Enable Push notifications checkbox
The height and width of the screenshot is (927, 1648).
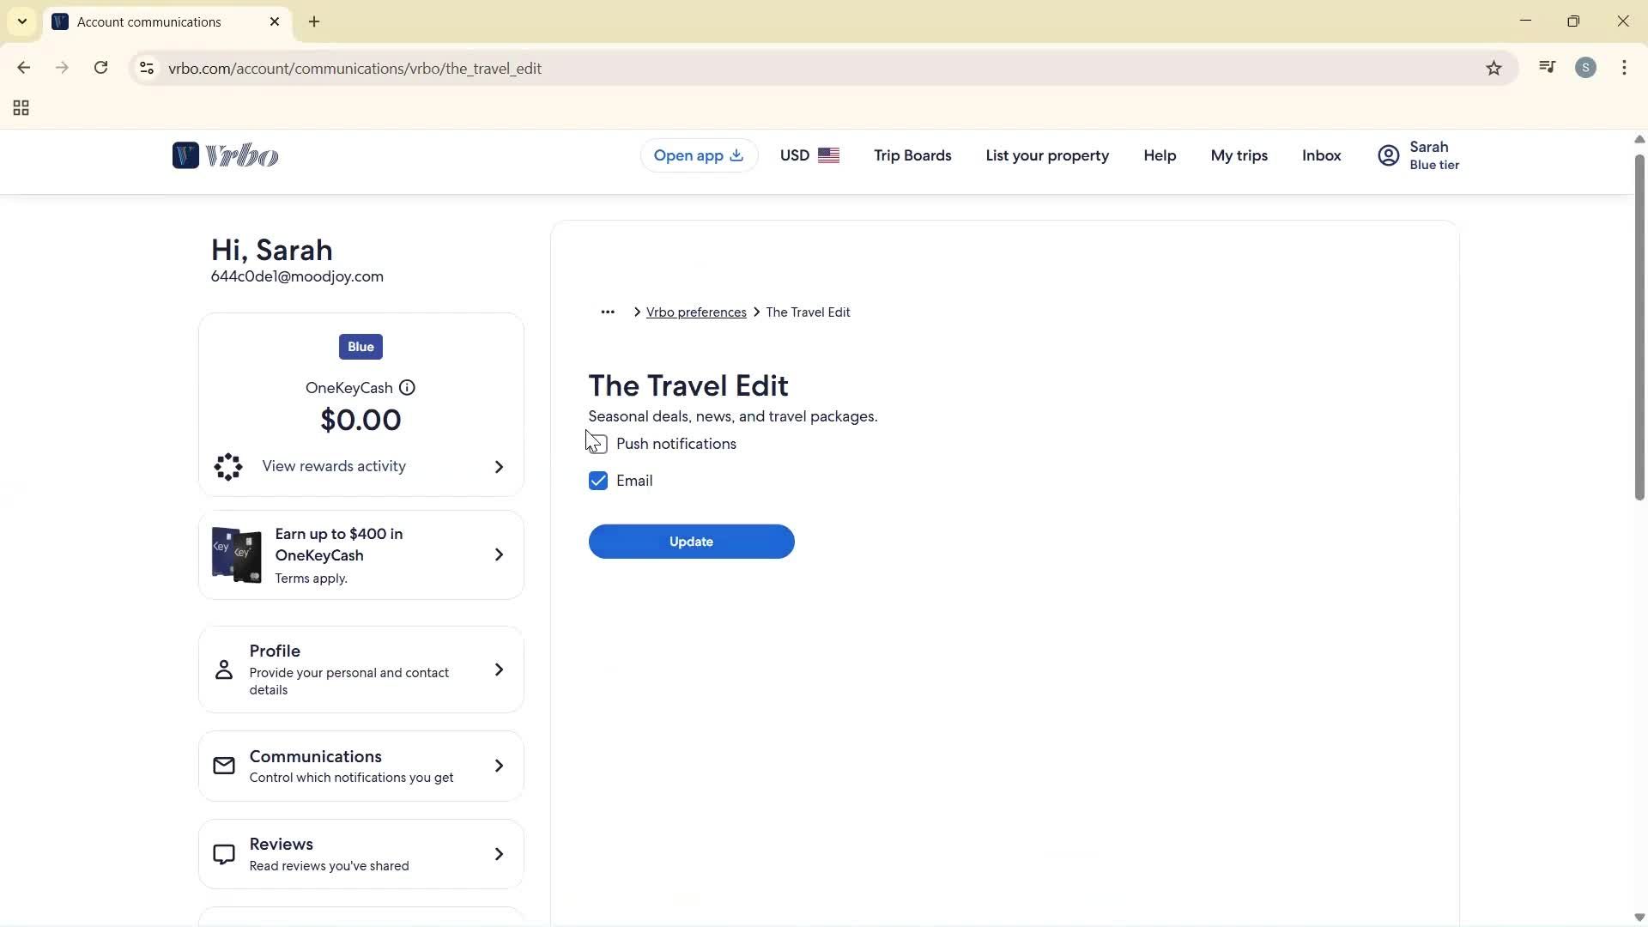(599, 444)
